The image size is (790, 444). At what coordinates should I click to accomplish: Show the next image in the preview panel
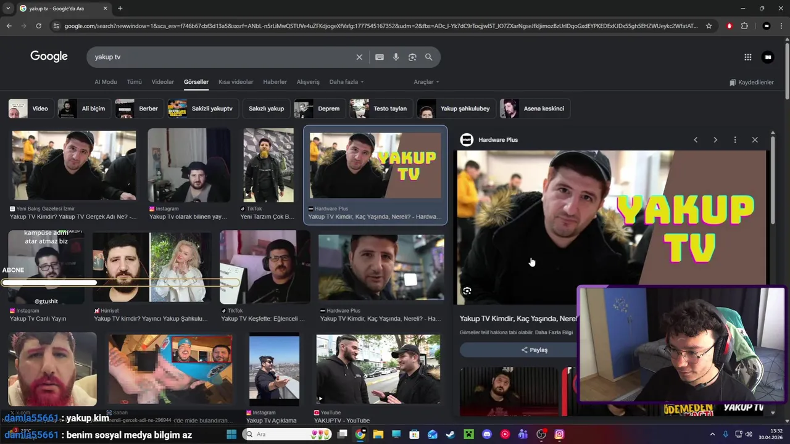pyautogui.click(x=715, y=140)
